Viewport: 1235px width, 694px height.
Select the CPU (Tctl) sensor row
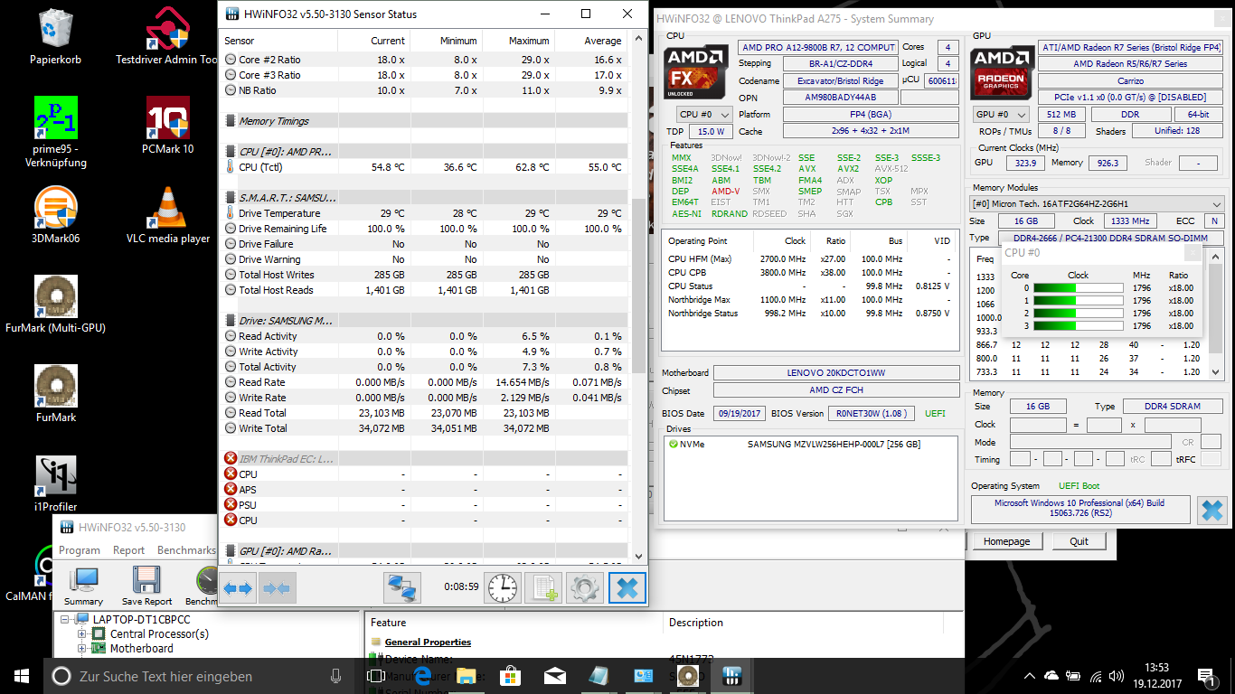426,167
